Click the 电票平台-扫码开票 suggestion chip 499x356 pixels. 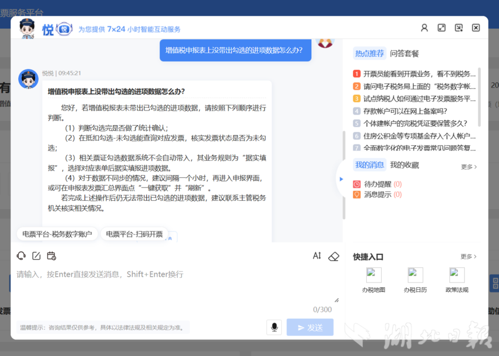pyautogui.click(x=134, y=234)
